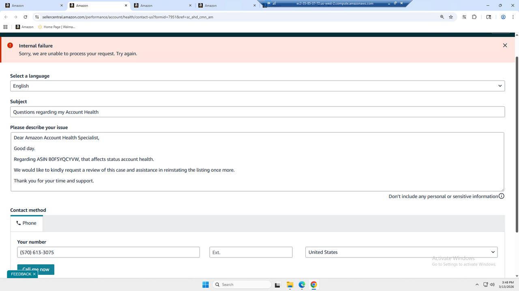The image size is (519, 291).
Task: Click the taskbar Search box
Action: click(x=242, y=285)
